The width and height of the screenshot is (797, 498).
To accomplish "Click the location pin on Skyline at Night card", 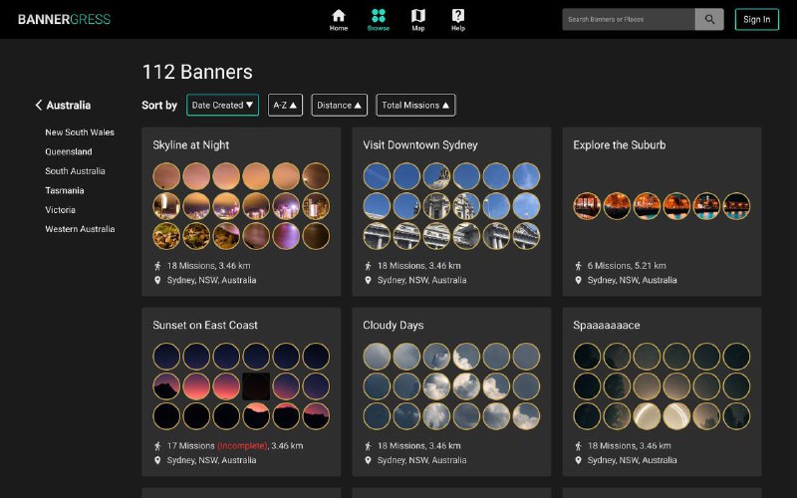I will (x=157, y=281).
